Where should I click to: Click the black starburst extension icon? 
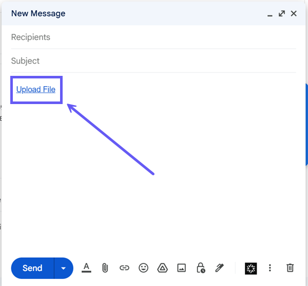[x=251, y=269]
